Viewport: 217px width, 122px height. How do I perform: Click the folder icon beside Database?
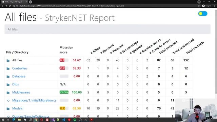(8, 77)
